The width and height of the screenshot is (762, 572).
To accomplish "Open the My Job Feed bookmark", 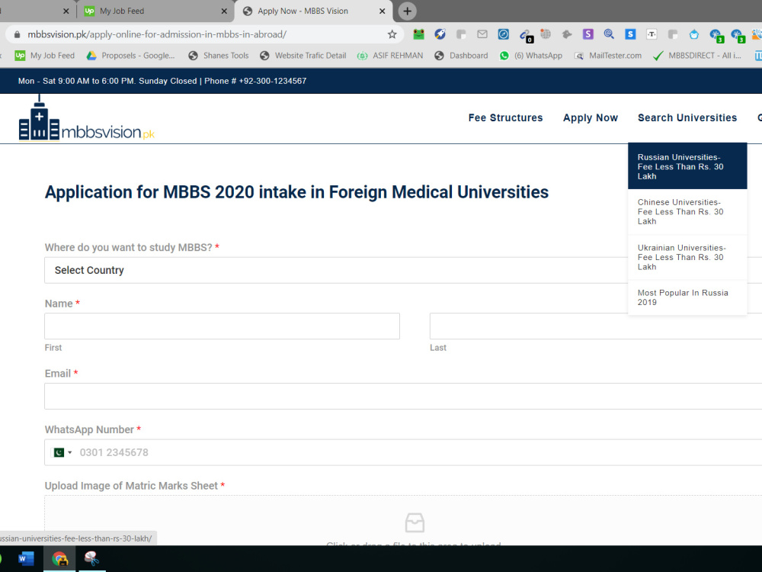I will tap(45, 56).
